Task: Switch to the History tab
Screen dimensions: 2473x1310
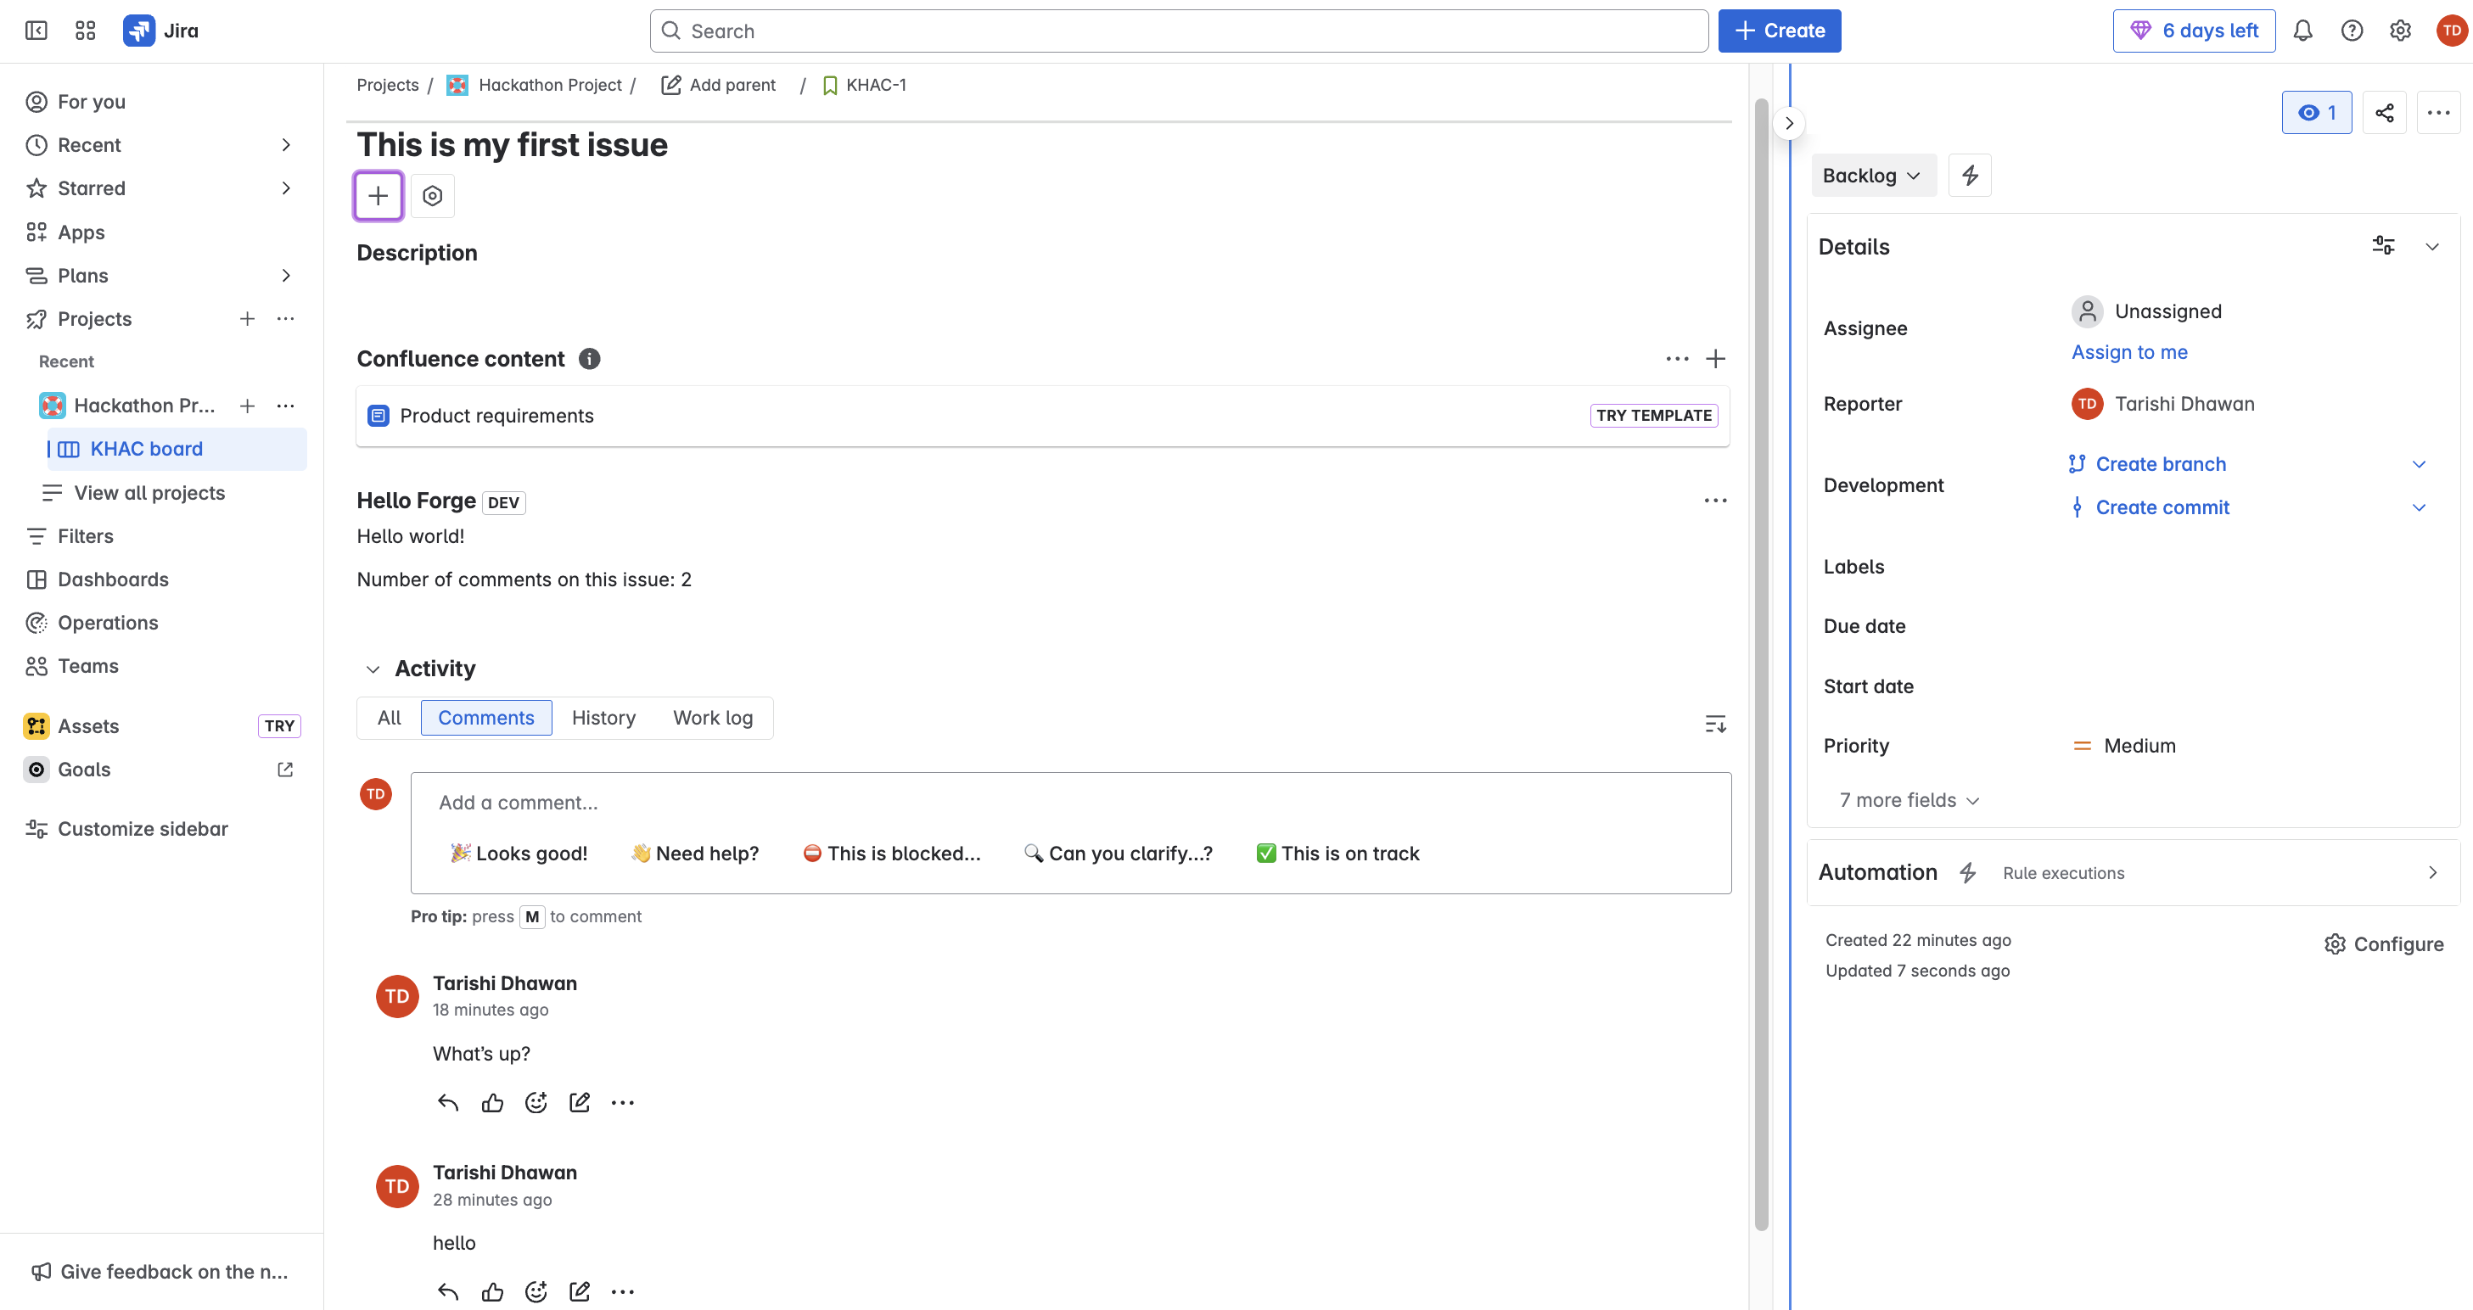Action: (603, 718)
